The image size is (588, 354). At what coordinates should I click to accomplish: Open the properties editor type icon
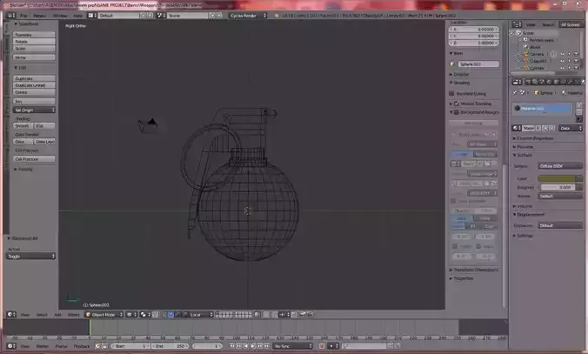517,82
